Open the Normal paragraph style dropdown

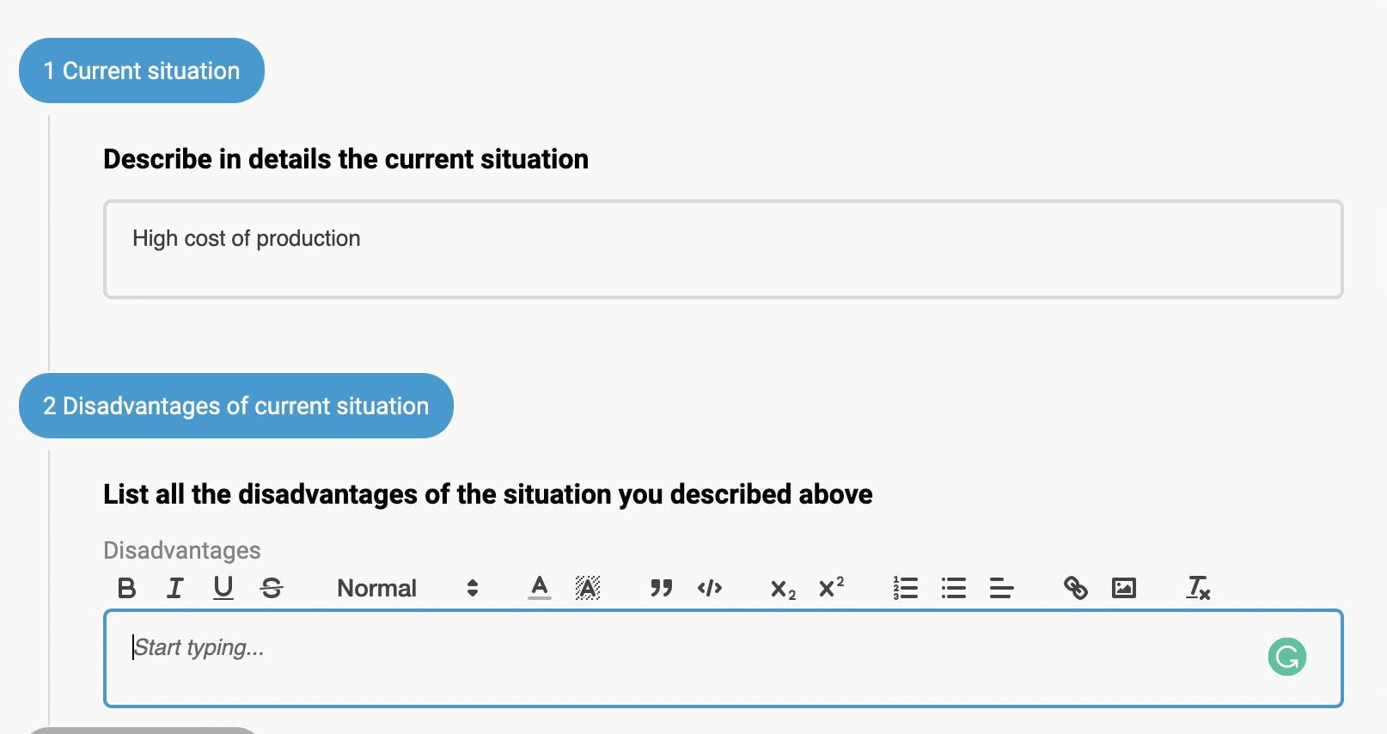point(376,588)
